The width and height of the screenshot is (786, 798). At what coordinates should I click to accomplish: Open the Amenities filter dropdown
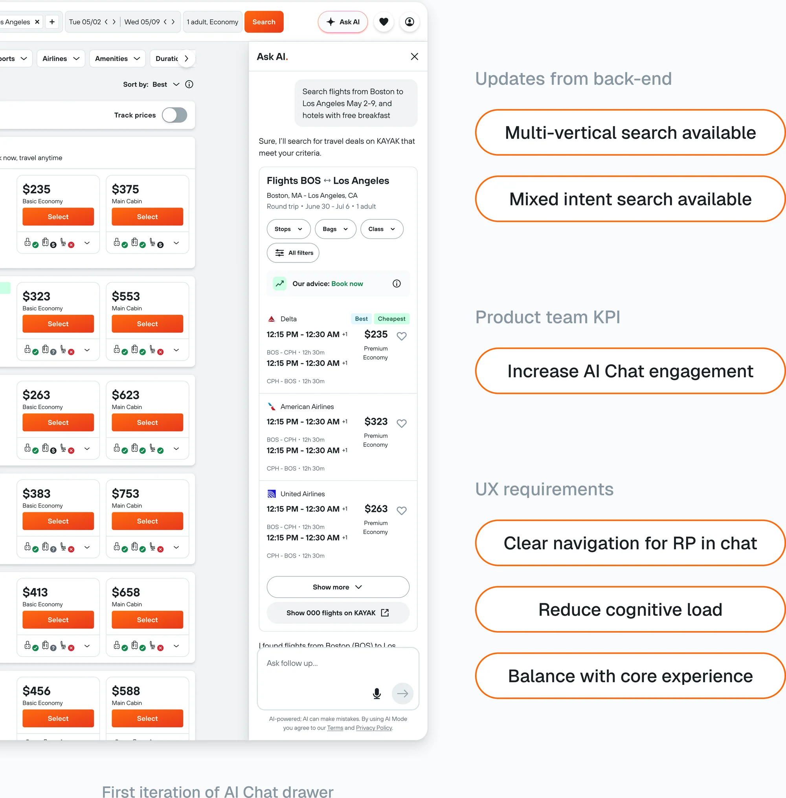click(x=117, y=59)
